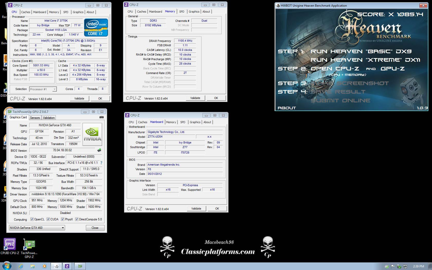
Task: Switch to GPU-Z green taskbar button
Action: (80, 266)
